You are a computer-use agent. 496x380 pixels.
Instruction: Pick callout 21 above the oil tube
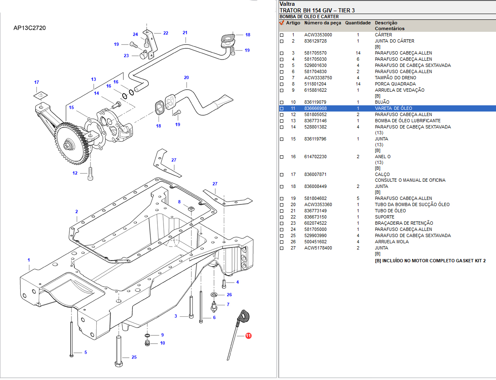point(185,33)
